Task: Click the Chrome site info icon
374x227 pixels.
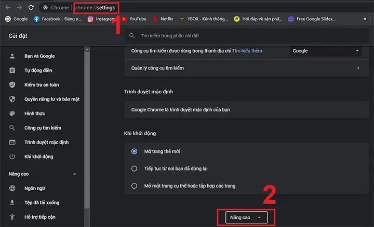Action: coord(45,8)
